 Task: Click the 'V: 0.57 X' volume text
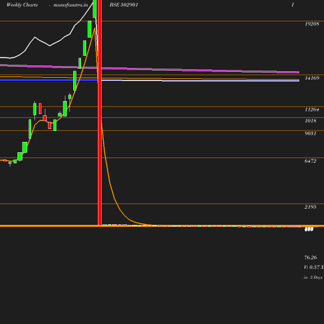tap(314, 267)
